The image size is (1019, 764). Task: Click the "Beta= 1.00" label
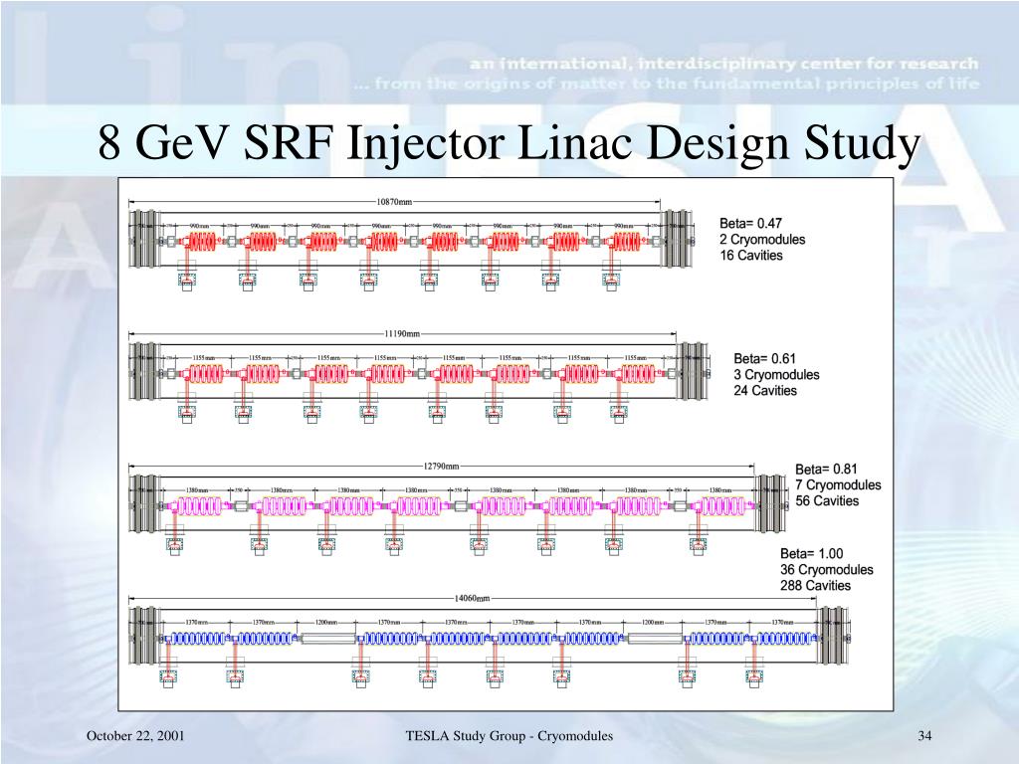click(812, 553)
